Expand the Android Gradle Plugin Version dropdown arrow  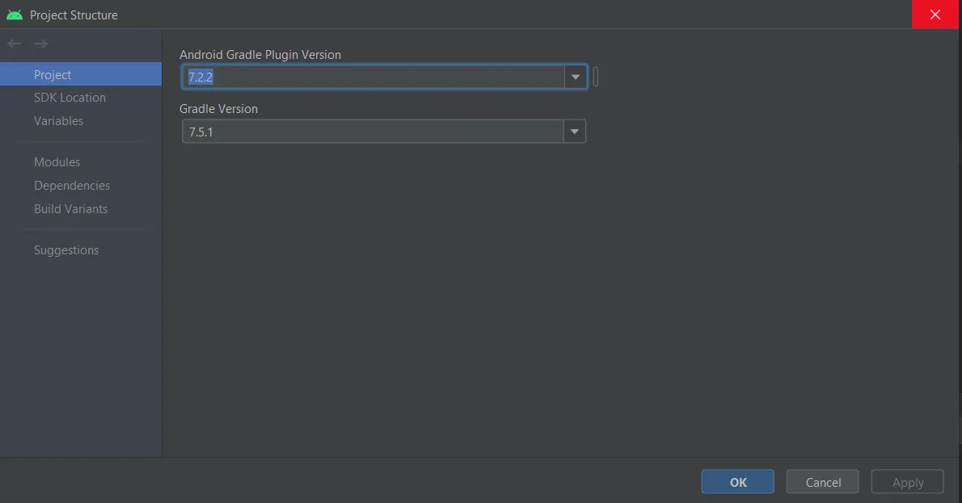pos(576,78)
